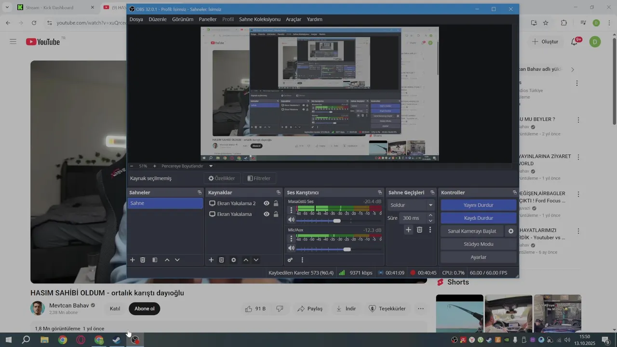Open Düzenle menu in OBS

pyautogui.click(x=158, y=19)
